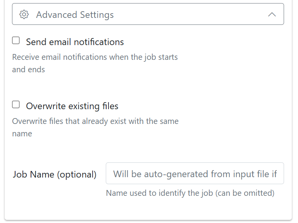Click the "Overwrite existing files" label text

tap(72, 106)
